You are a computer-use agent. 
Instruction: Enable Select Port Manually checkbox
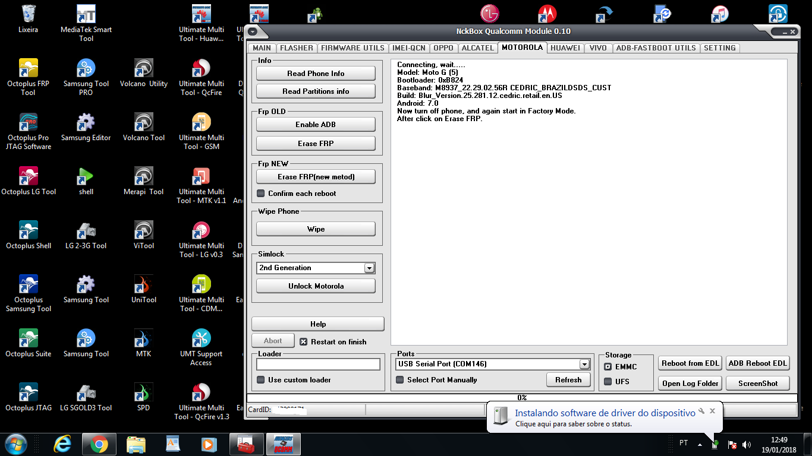[x=399, y=380]
